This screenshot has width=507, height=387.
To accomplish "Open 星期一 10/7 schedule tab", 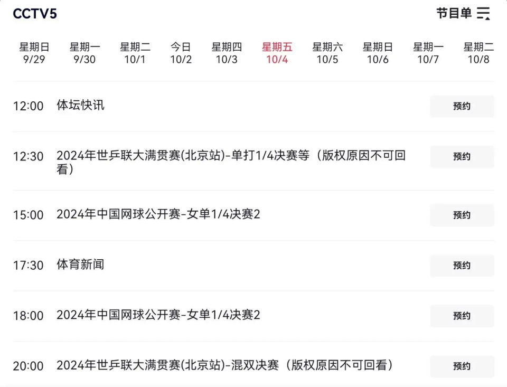I will click(428, 53).
